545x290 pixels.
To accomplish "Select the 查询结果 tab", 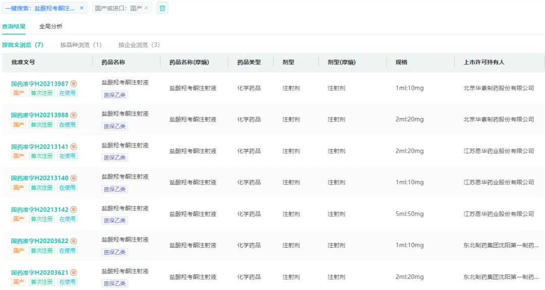I will tap(14, 26).
